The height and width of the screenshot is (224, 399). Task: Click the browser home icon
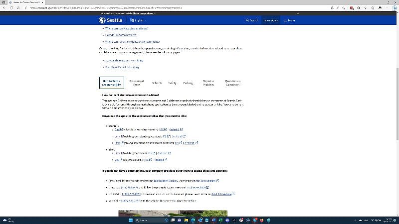(x=18, y=8)
